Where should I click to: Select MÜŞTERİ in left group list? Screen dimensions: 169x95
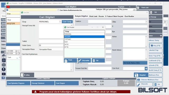13,23
